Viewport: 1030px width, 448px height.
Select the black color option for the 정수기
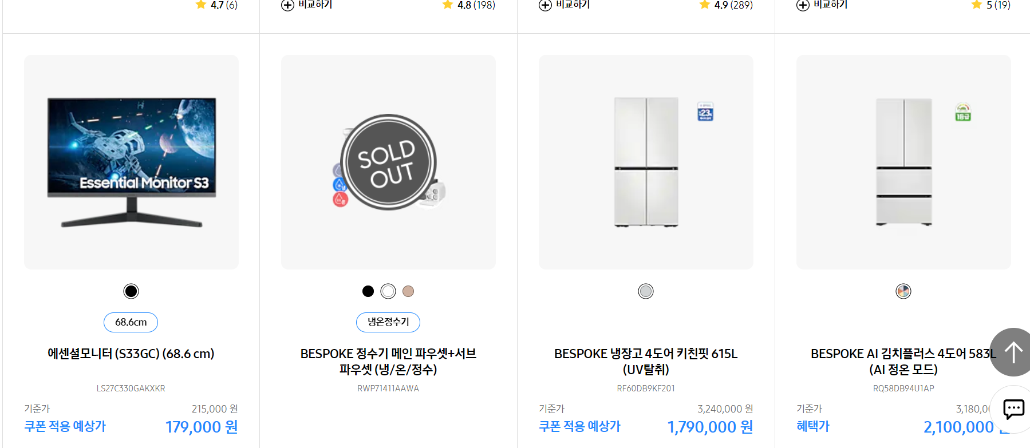point(368,291)
